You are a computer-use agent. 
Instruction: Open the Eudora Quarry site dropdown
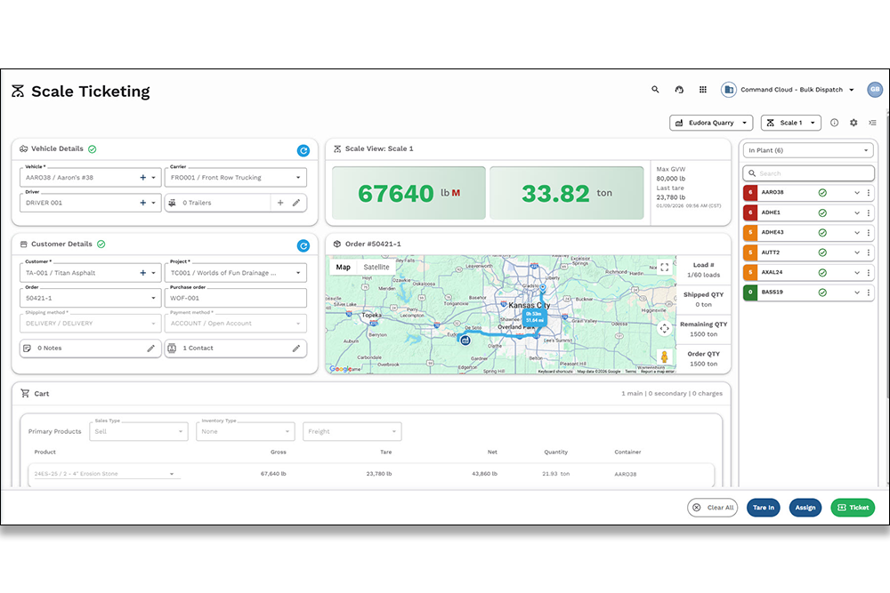point(711,123)
